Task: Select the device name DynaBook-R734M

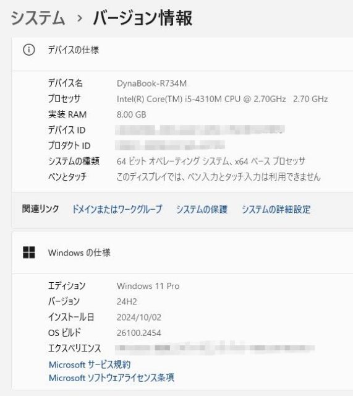Action: [x=151, y=84]
